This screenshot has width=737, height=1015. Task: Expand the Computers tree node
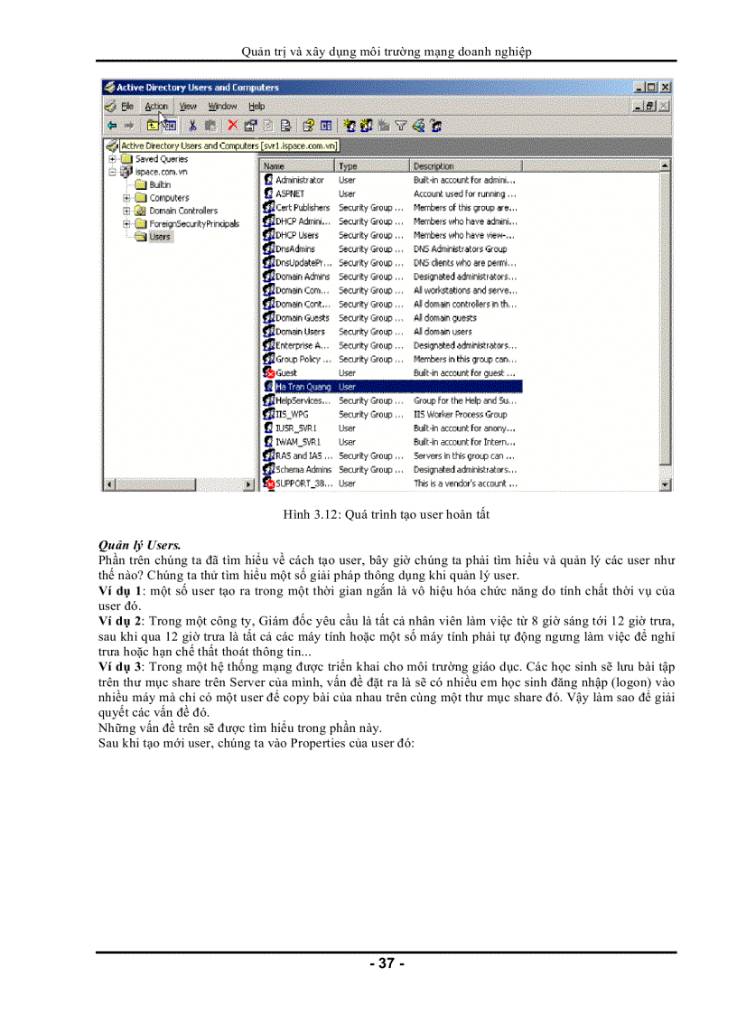pyautogui.click(x=126, y=198)
